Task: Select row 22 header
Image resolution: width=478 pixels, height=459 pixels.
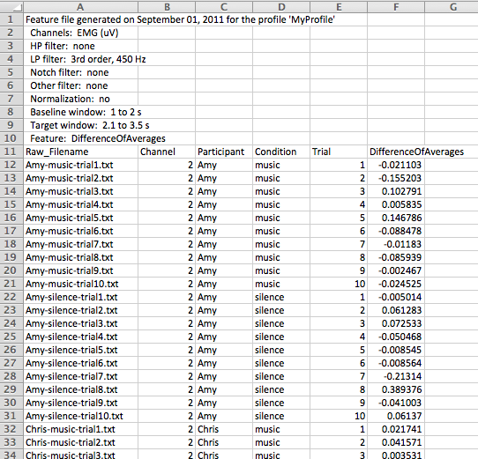Action: (x=11, y=297)
